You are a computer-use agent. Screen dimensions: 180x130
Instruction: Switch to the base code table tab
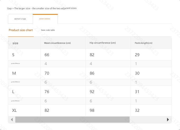[x=48, y=30]
